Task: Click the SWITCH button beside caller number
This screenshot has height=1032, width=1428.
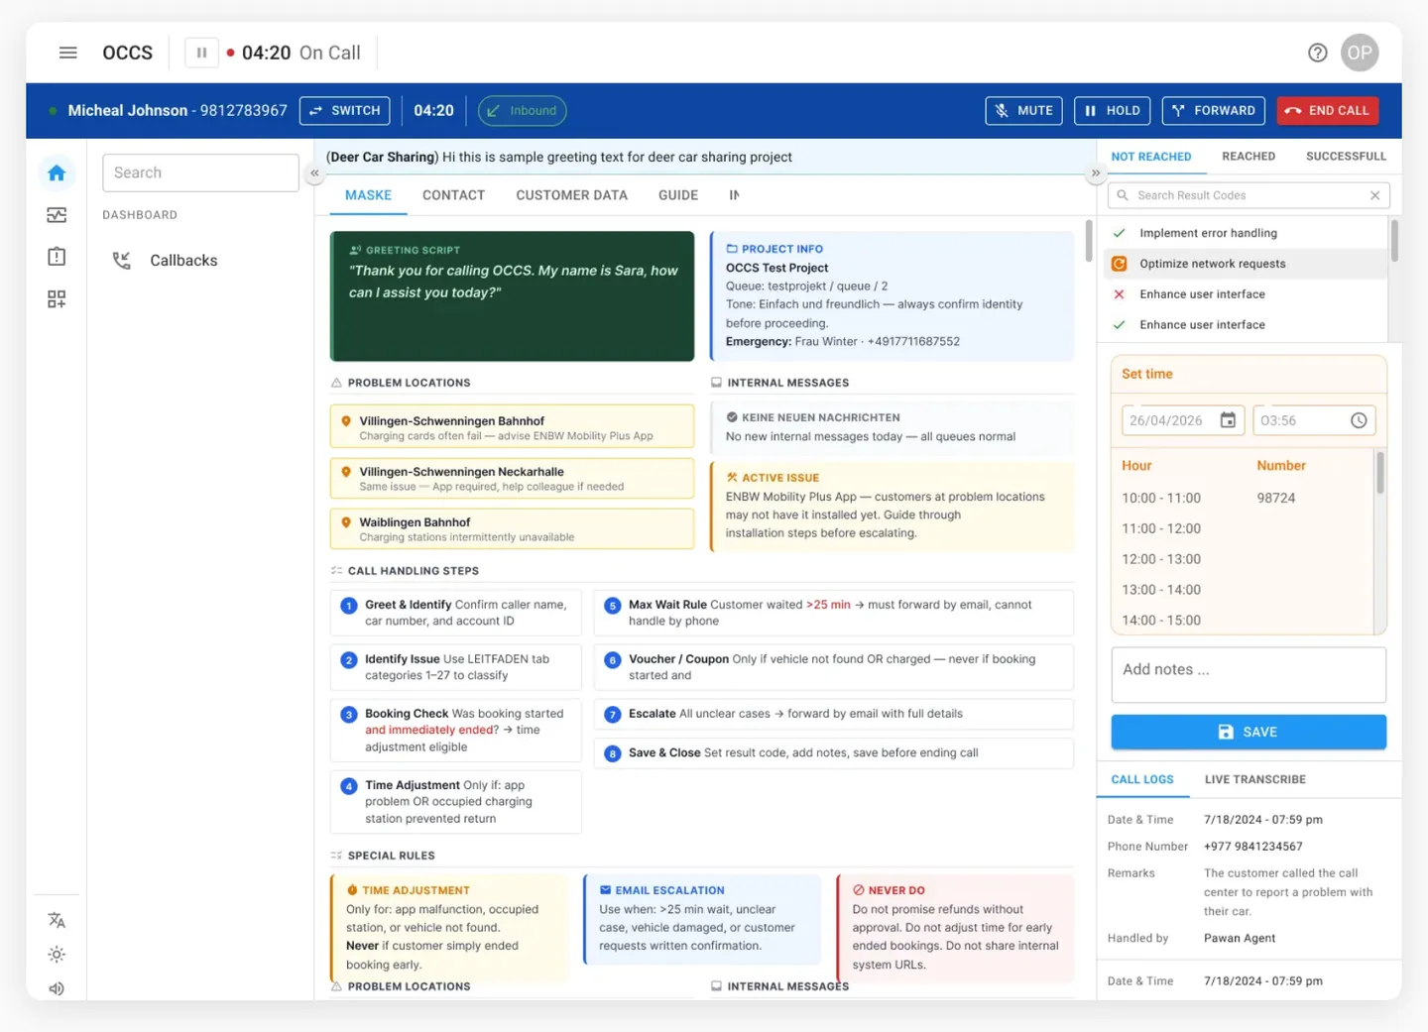Action: click(x=344, y=111)
